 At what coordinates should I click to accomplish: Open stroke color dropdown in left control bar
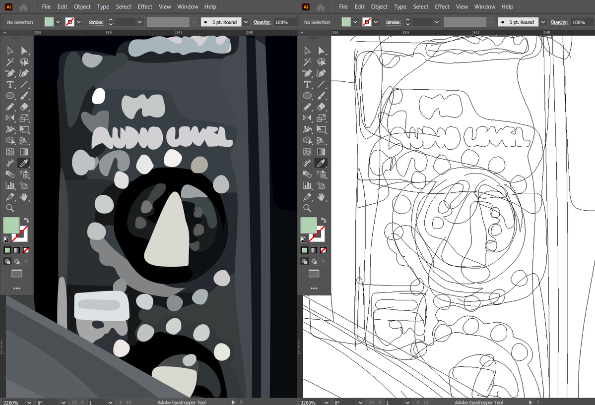coord(79,22)
